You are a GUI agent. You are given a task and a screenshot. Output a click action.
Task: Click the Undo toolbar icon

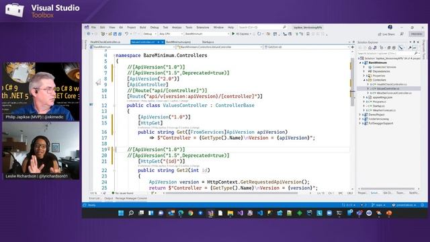point(126,34)
